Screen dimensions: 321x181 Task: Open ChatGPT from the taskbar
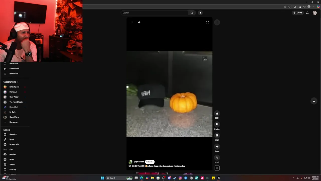191,178
